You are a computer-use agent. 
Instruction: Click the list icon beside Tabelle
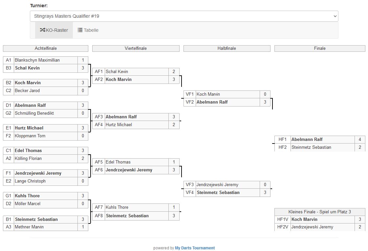tap(80, 30)
